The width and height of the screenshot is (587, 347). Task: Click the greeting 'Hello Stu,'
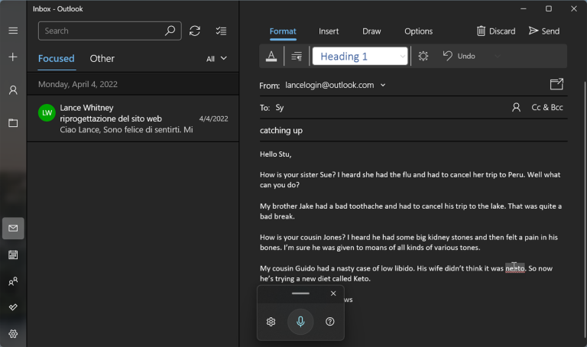275,154
